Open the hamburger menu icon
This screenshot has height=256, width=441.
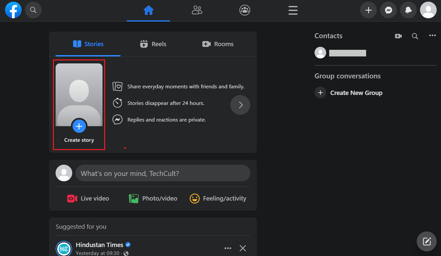293,10
